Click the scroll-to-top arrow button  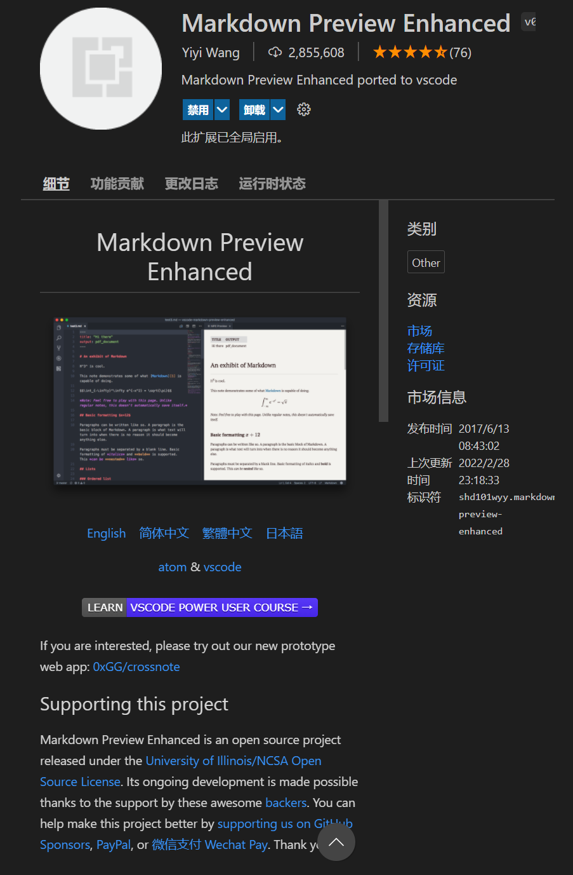(336, 843)
